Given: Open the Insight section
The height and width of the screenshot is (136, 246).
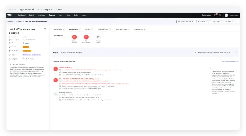Looking at the screenshot, I should click(x=84, y=15).
